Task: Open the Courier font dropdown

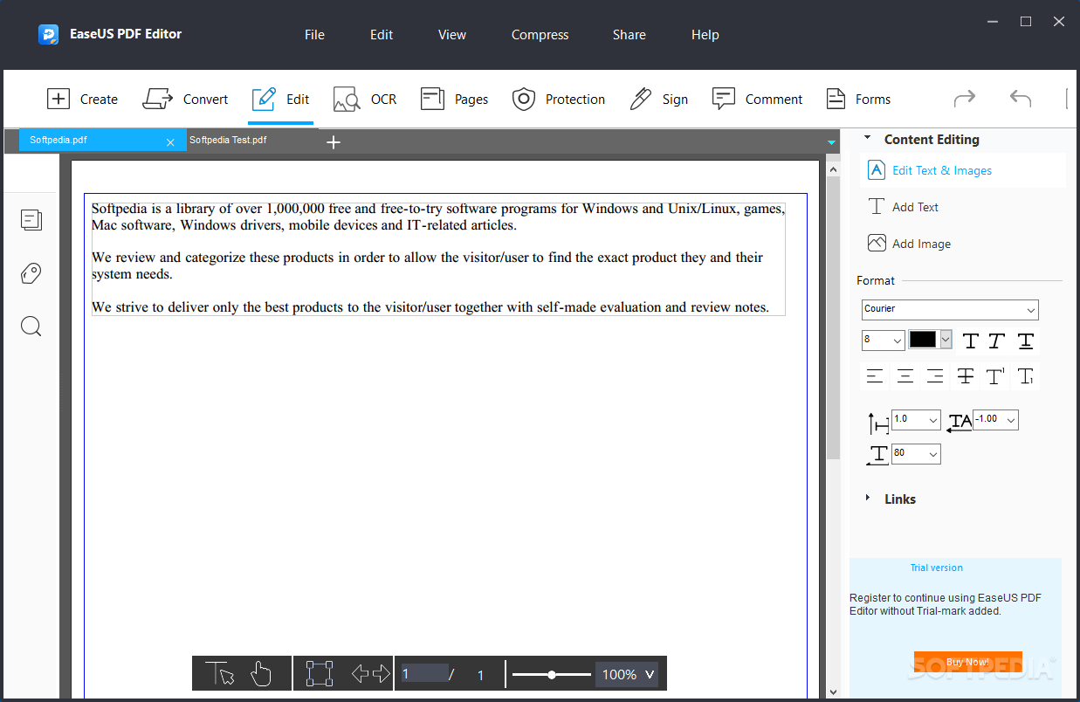Action: pyautogui.click(x=950, y=309)
